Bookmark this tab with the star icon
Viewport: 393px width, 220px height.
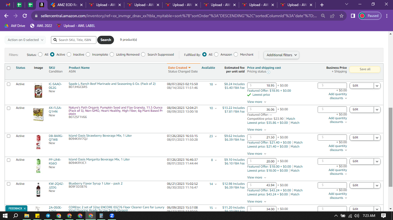(x=342, y=16)
